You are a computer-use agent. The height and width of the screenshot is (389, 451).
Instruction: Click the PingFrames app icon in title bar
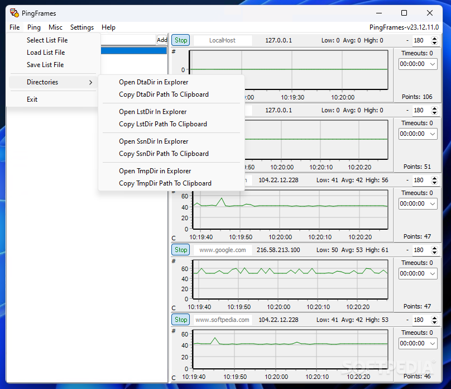tap(15, 13)
